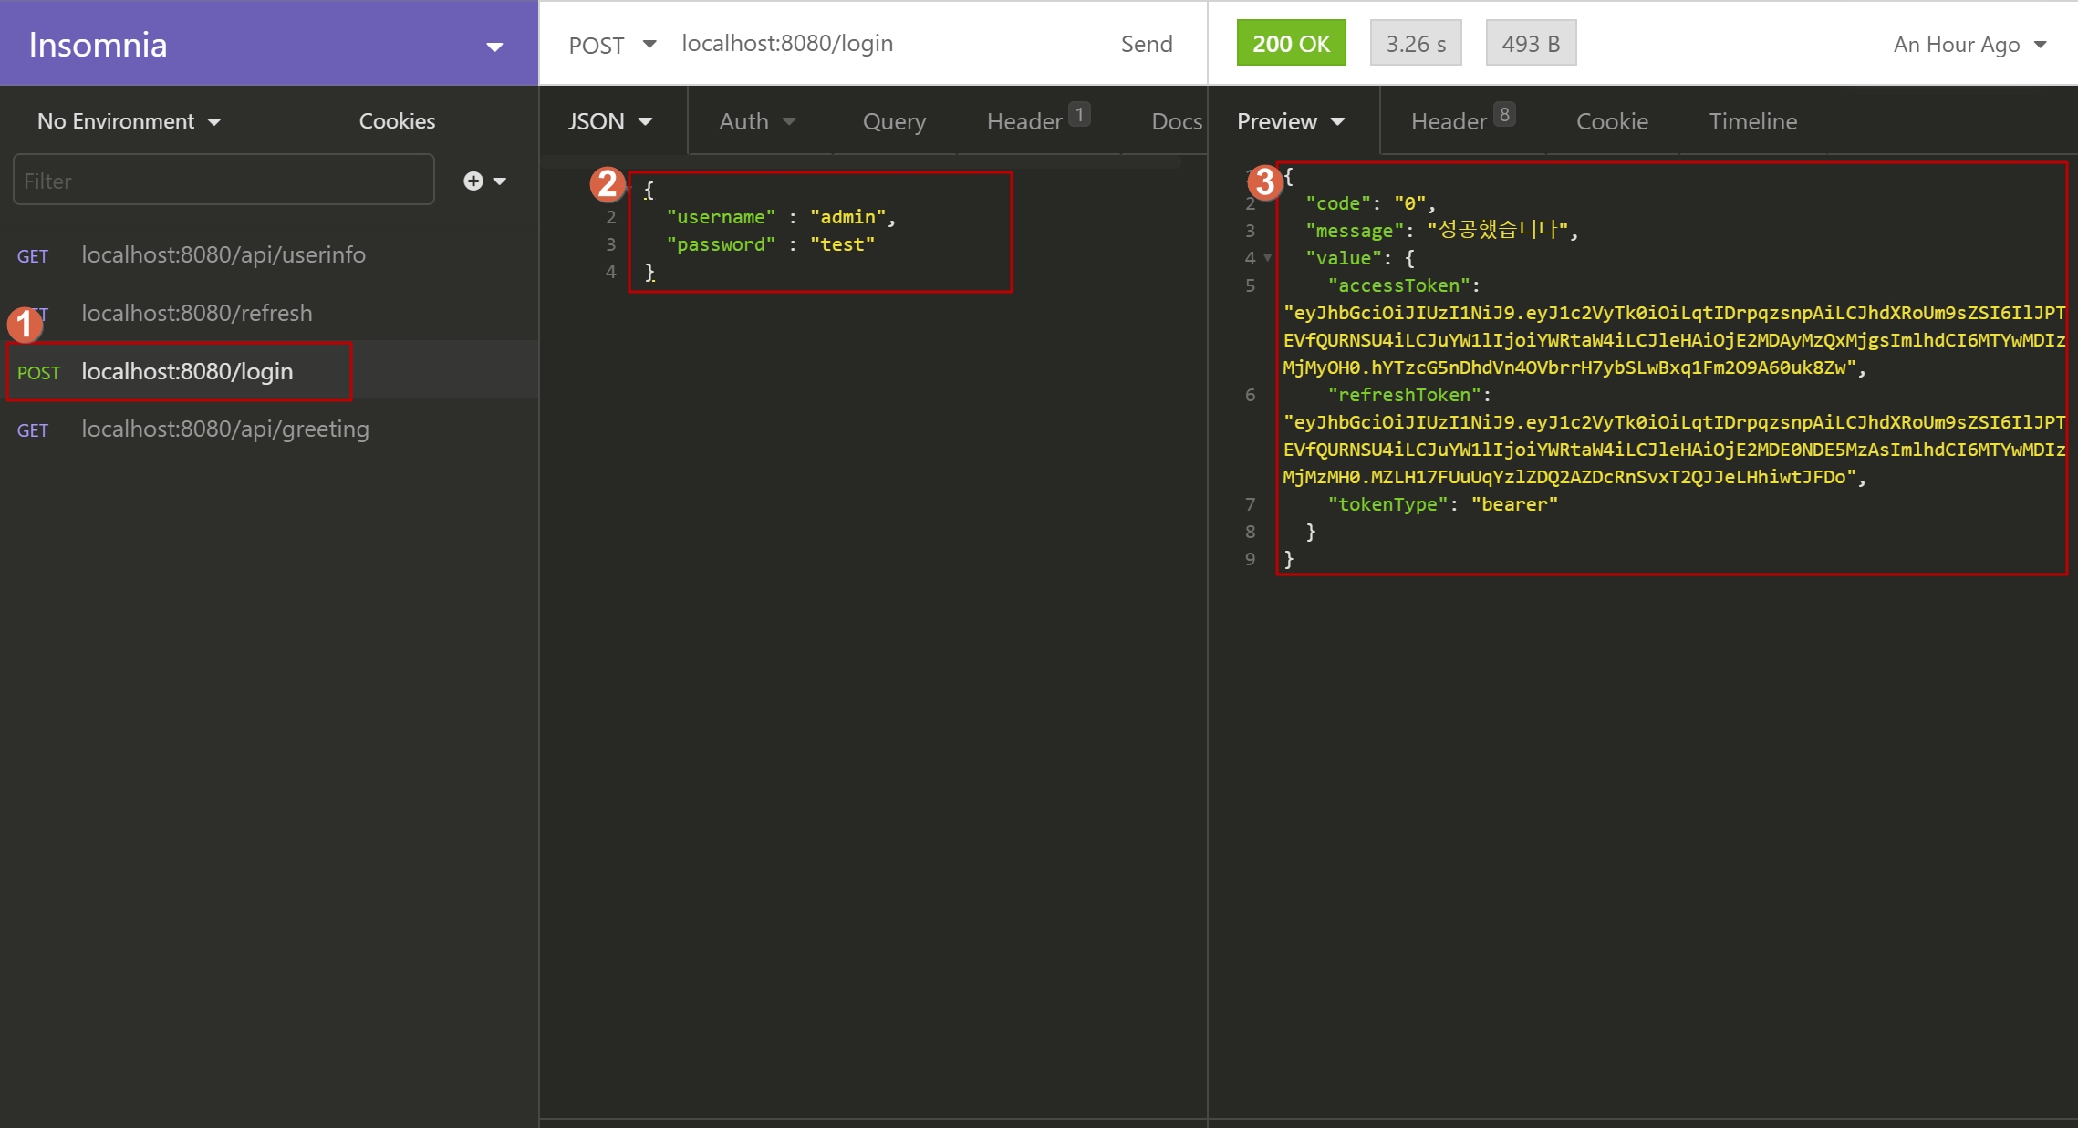2078x1128 pixels.
Task: Open the An Hour Ago history dropdown
Action: (1969, 44)
